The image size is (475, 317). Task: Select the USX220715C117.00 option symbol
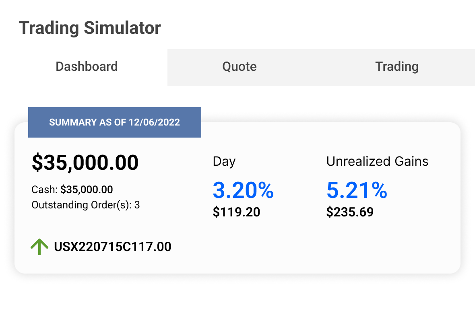(x=113, y=247)
